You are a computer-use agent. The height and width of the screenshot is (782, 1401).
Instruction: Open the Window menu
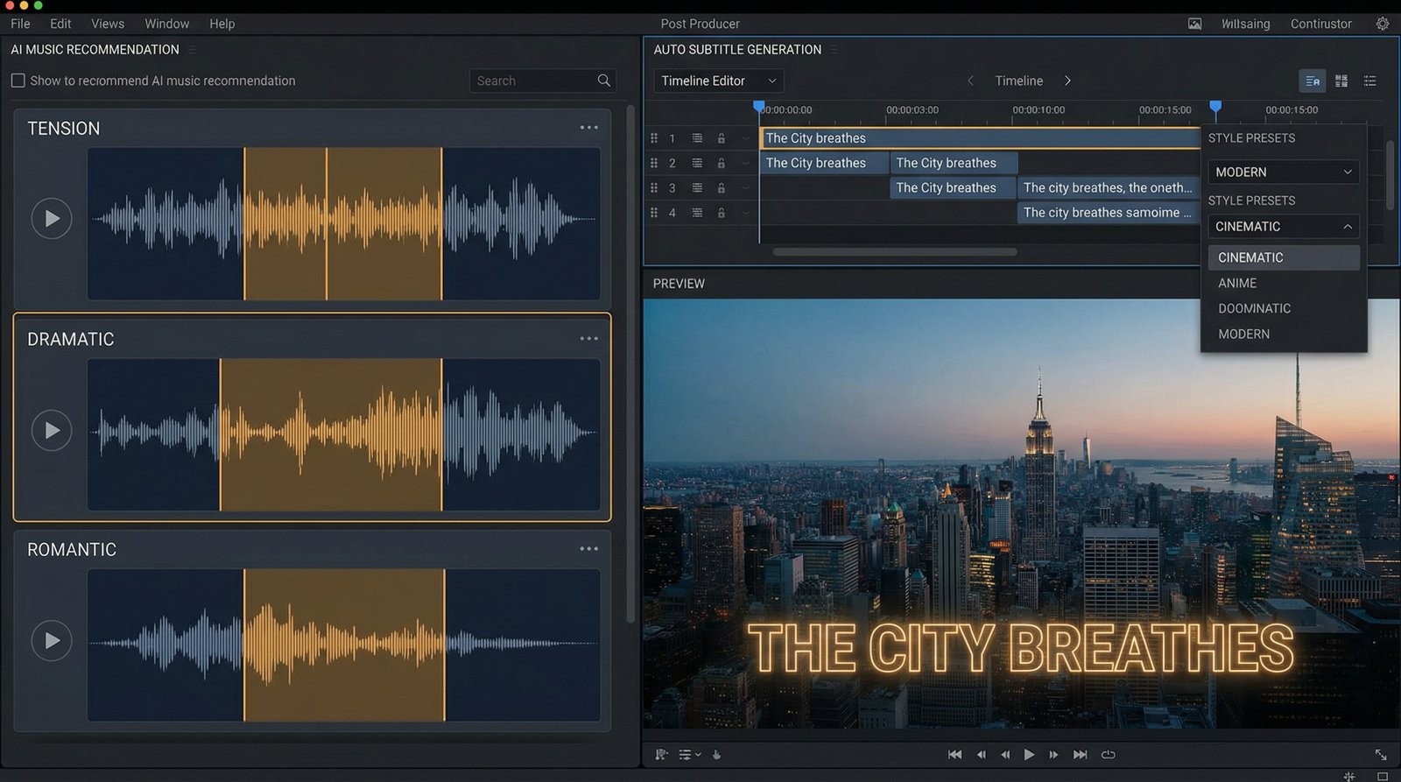[x=167, y=24]
